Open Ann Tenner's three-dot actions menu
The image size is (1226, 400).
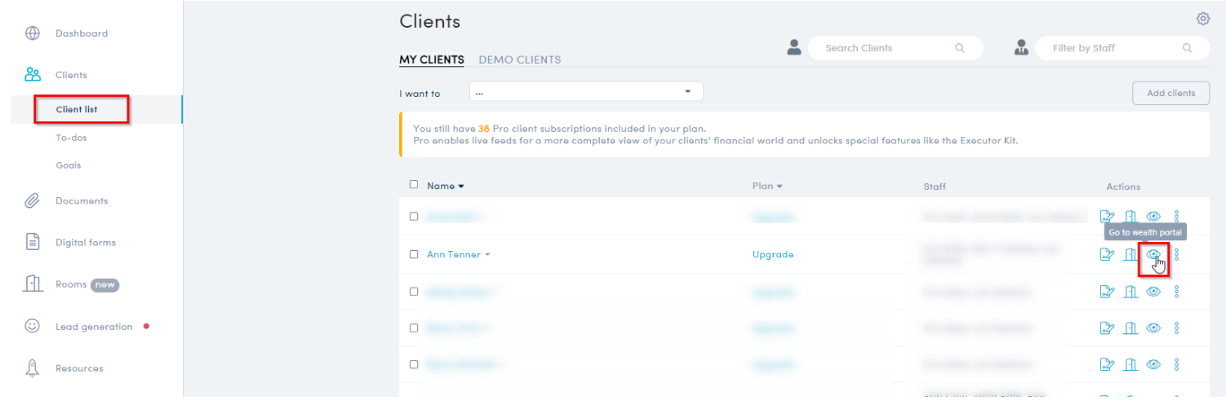point(1176,255)
